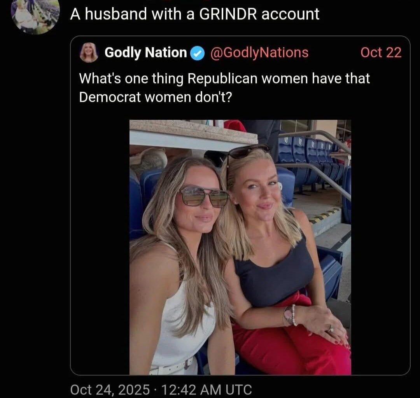Click the "Democrat women don't?" line
Image resolution: width=420 pixels, height=398 pixels.
[155, 97]
